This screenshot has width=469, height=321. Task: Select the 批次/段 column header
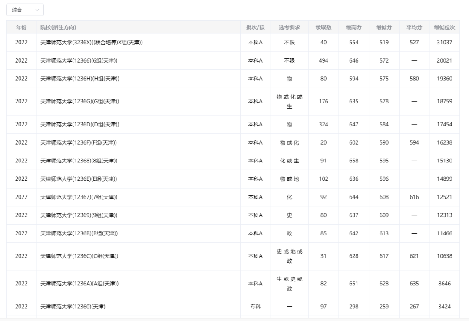point(255,27)
